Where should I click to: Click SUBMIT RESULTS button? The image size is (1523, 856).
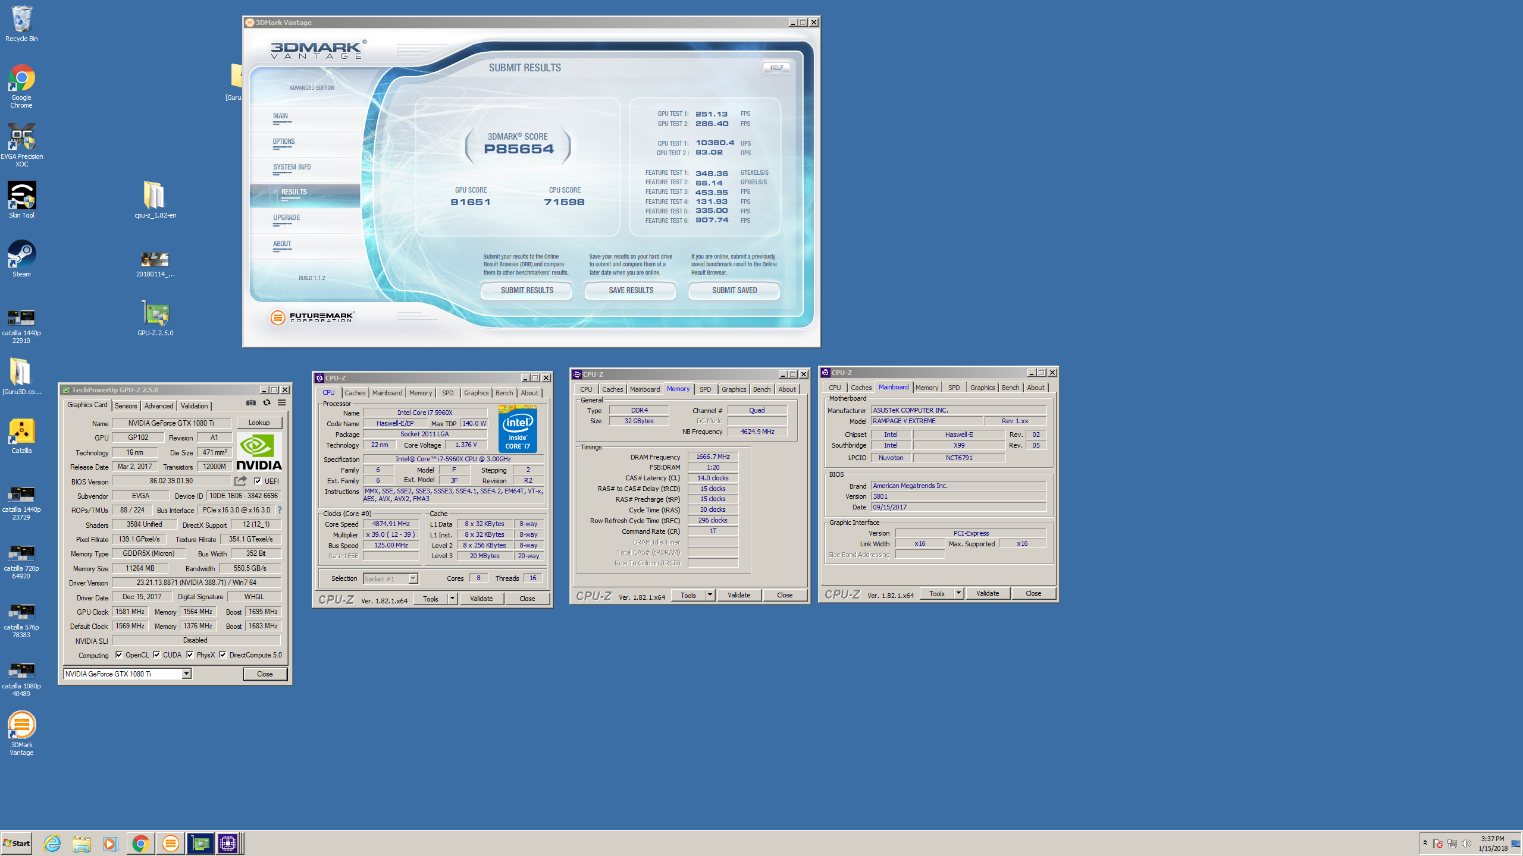coord(527,290)
